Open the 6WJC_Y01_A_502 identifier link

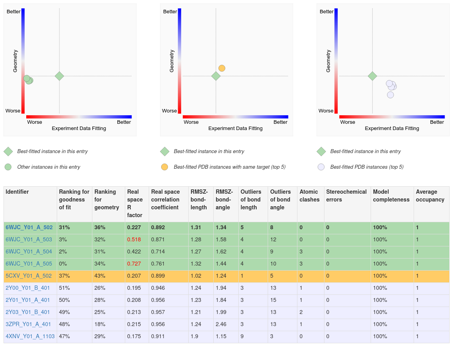coord(29,227)
